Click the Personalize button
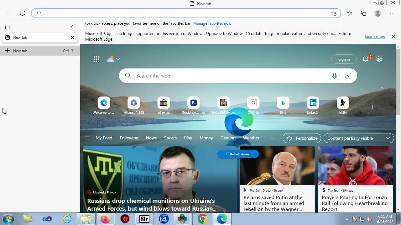This screenshot has height=225, width=401. click(302, 138)
